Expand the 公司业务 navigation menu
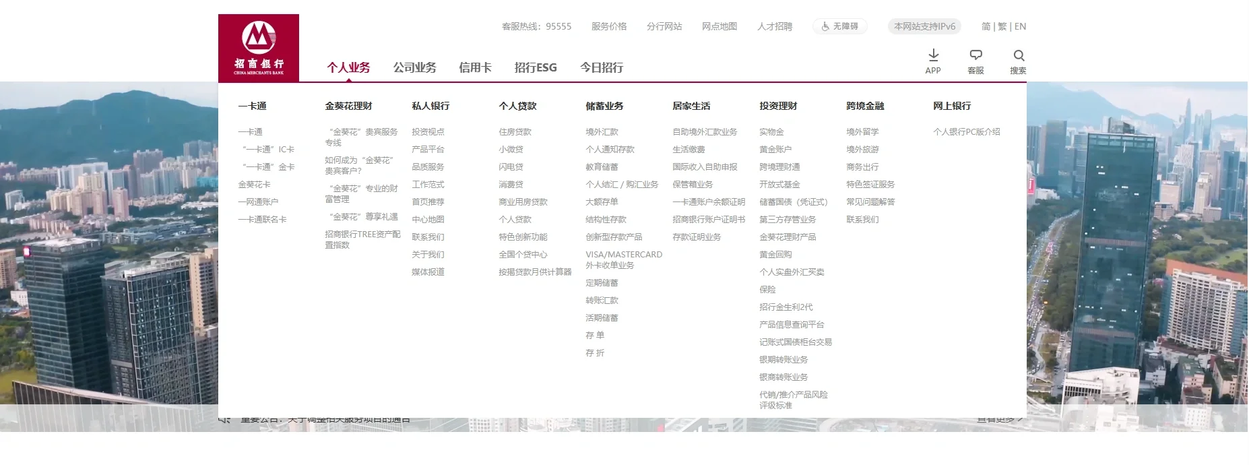Viewport: 1249px width, 465px height. [414, 67]
